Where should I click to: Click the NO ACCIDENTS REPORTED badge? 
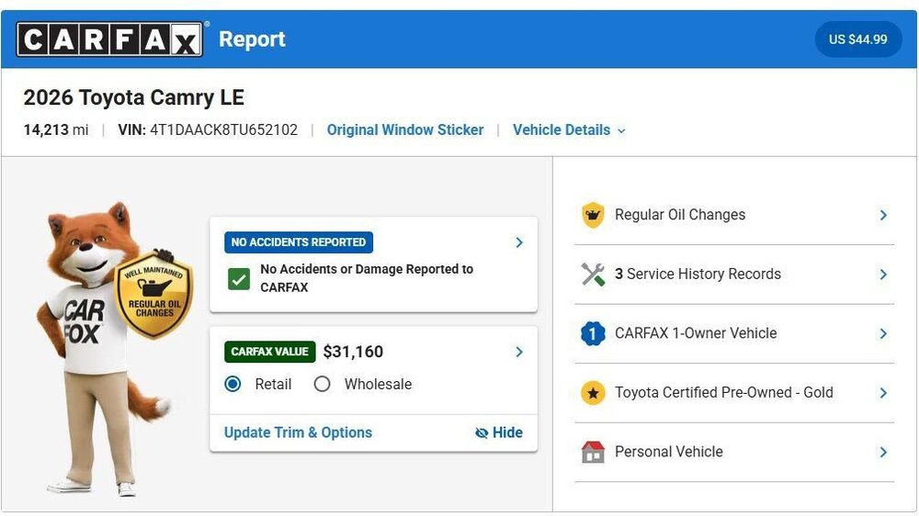pyautogui.click(x=299, y=242)
